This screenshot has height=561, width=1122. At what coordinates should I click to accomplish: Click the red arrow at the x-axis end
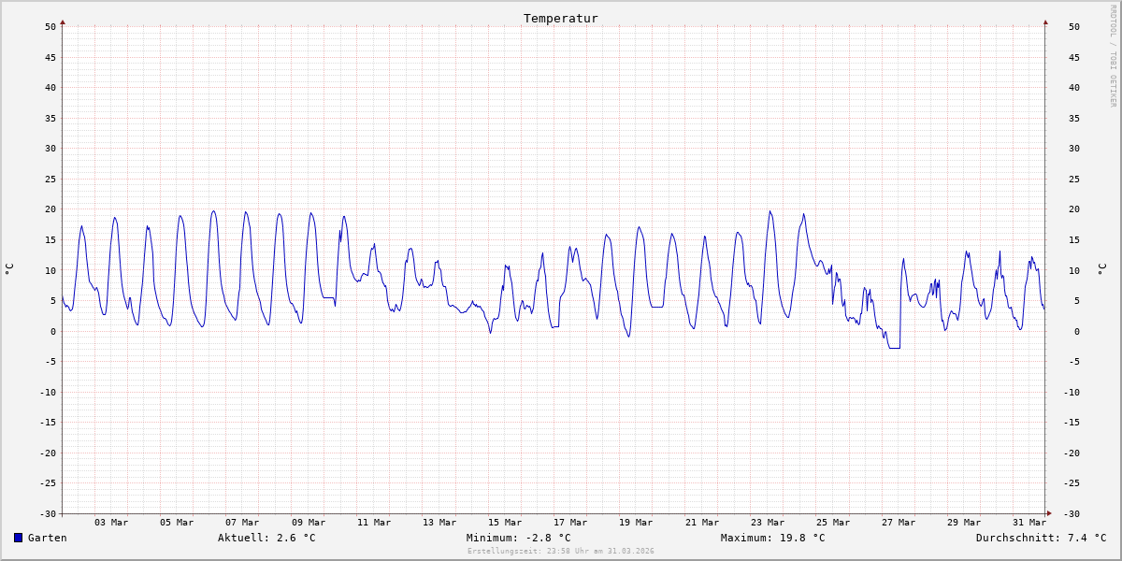click(1049, 513)
